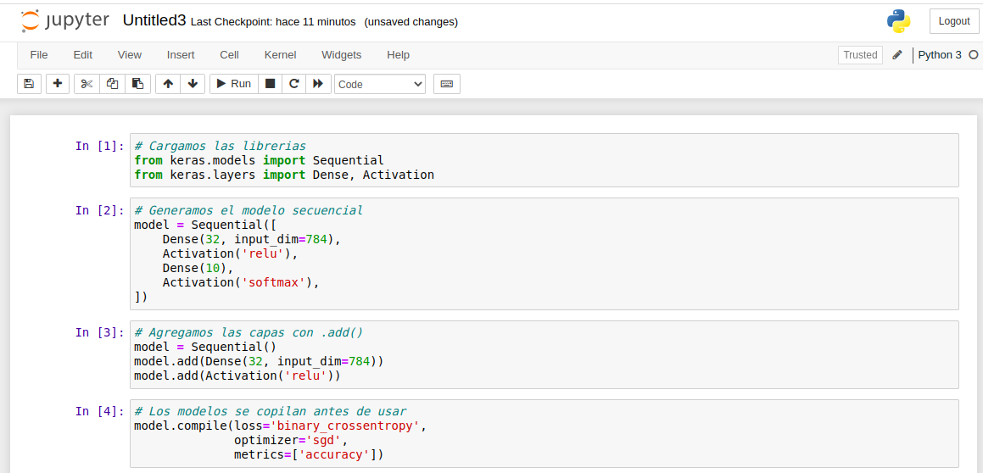Click the Logout button
The image size is (983, 473).
pos(954,21)
